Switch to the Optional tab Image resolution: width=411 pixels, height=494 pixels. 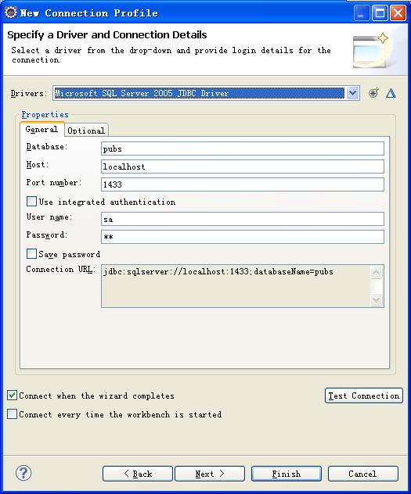tap(86, 131)
